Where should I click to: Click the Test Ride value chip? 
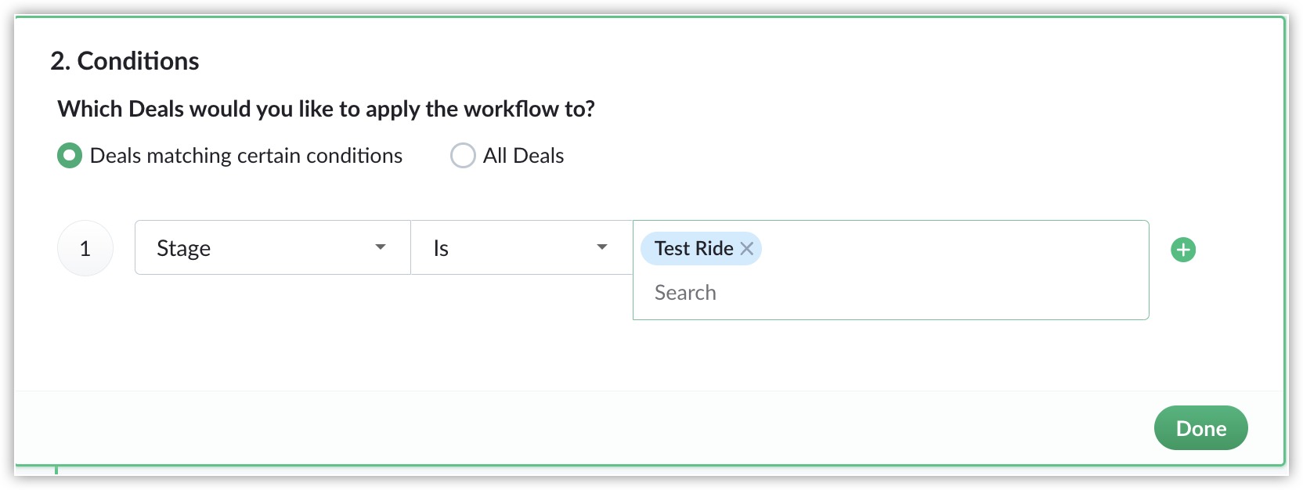click(x=693, y=248)
